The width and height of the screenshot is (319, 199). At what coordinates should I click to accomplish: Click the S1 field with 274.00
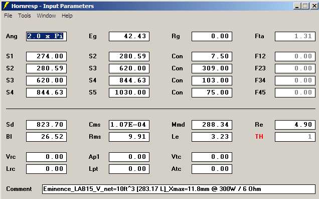[46, 56]
